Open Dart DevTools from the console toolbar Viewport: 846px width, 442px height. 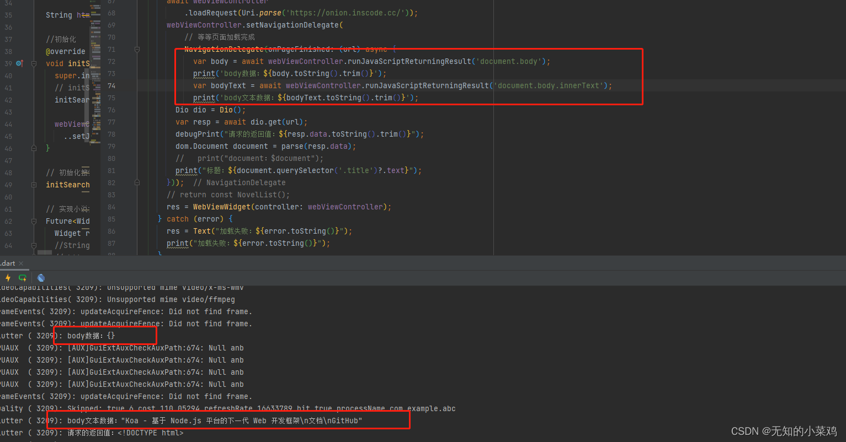click(x=41, y=278)
